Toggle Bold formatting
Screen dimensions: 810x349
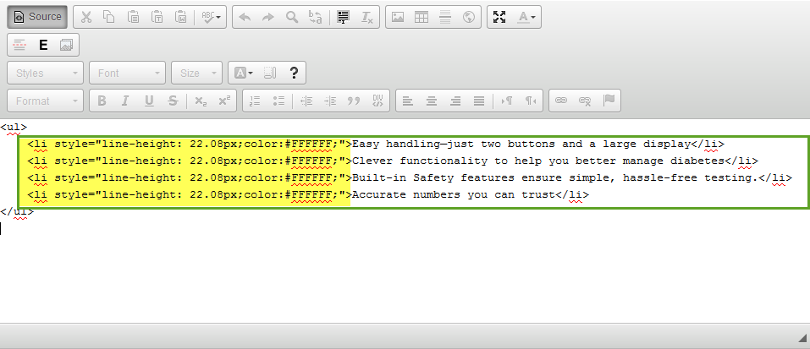coord(102,101)
